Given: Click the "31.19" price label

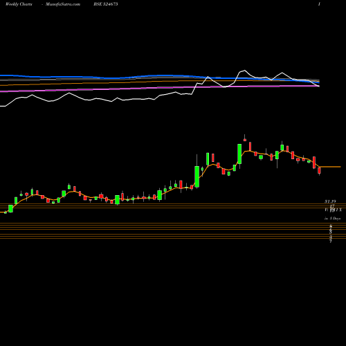Looking at the screenshot, I should click(330, 201).
